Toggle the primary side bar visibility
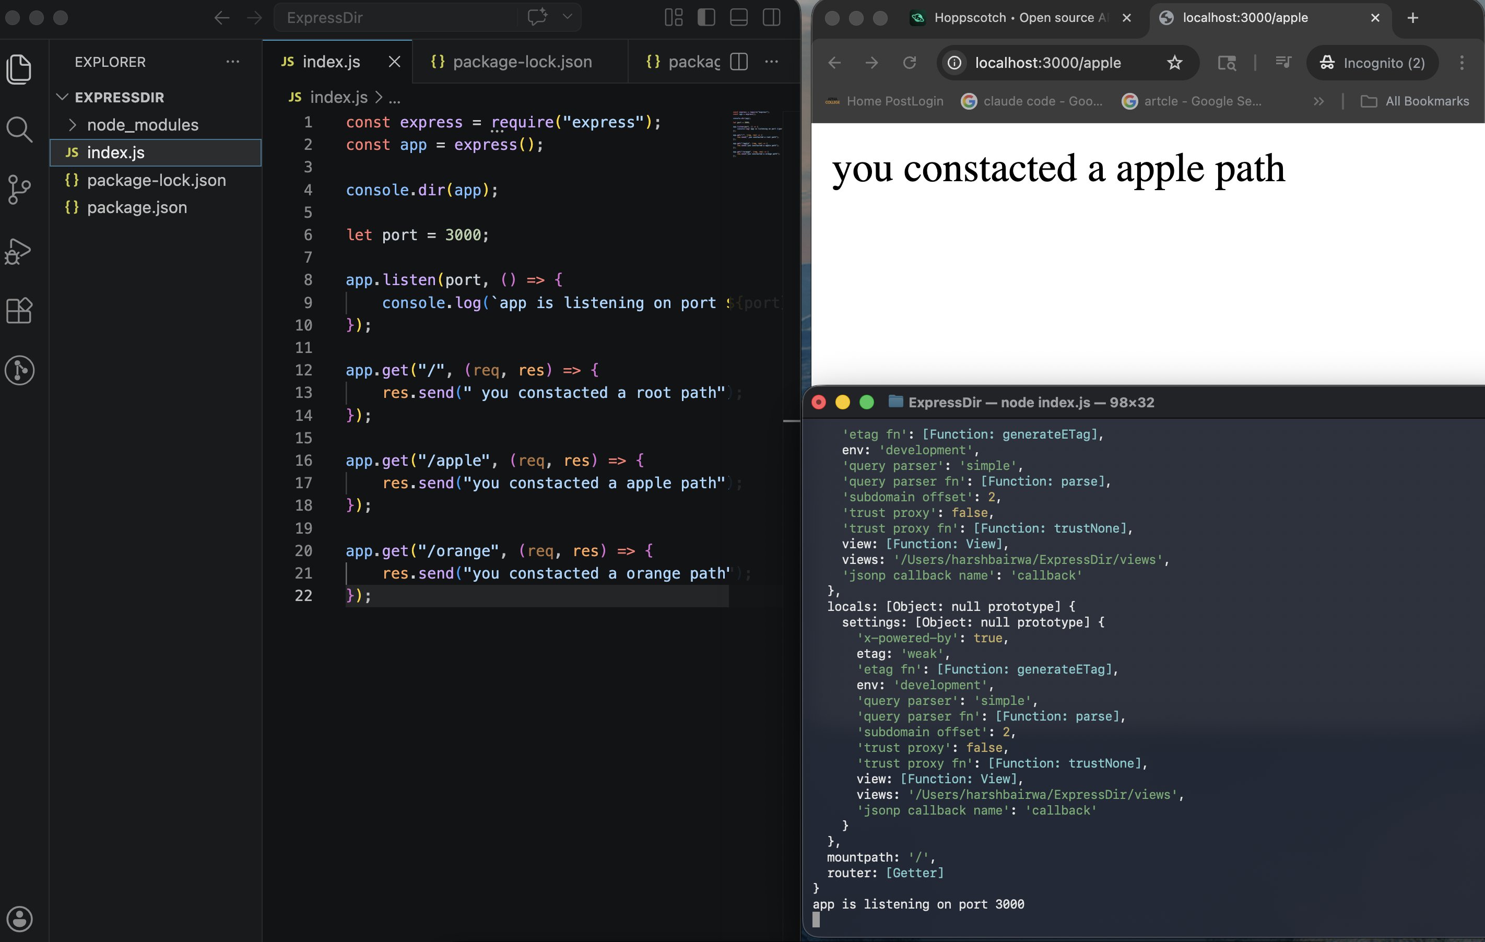The height and width of the screenshot is (942, 1485). (706, 17)
